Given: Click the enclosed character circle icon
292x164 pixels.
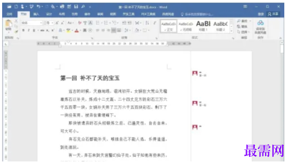Looking at the screenshot, I should [90, 30].
